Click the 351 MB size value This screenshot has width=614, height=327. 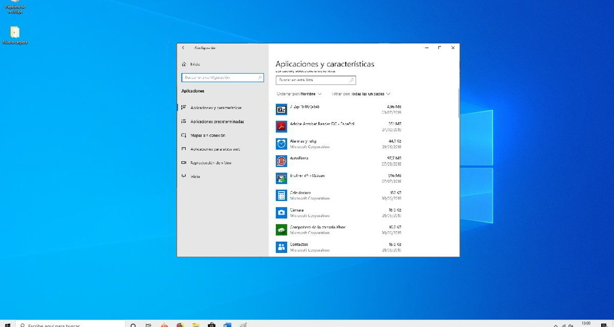395,124
